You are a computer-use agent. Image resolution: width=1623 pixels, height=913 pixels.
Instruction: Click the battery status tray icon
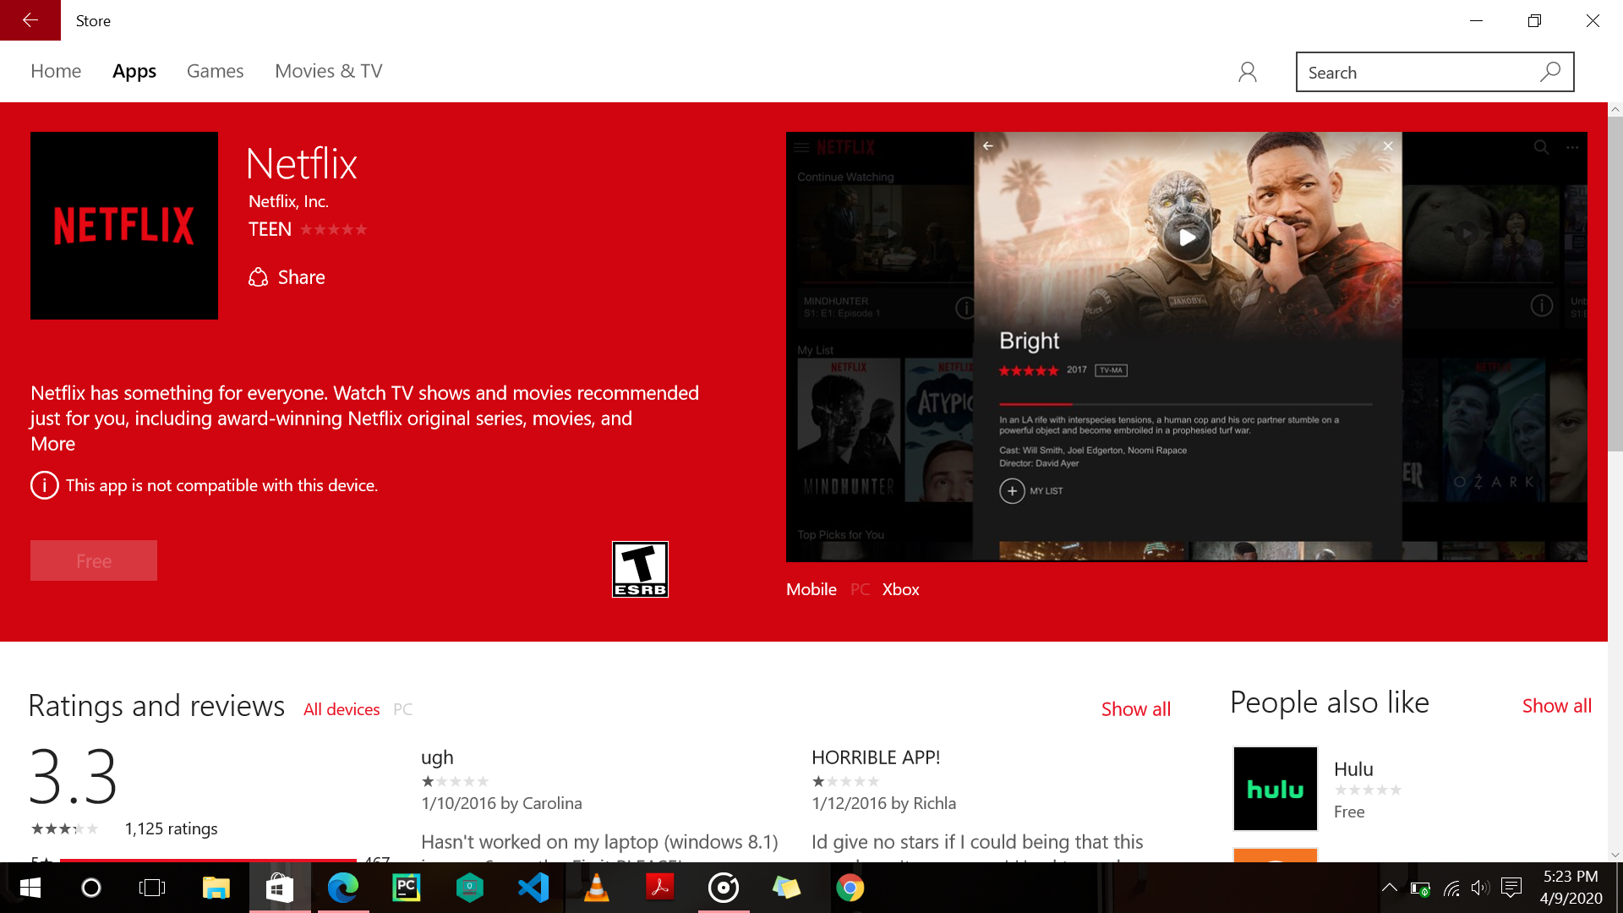point(1420,888)
